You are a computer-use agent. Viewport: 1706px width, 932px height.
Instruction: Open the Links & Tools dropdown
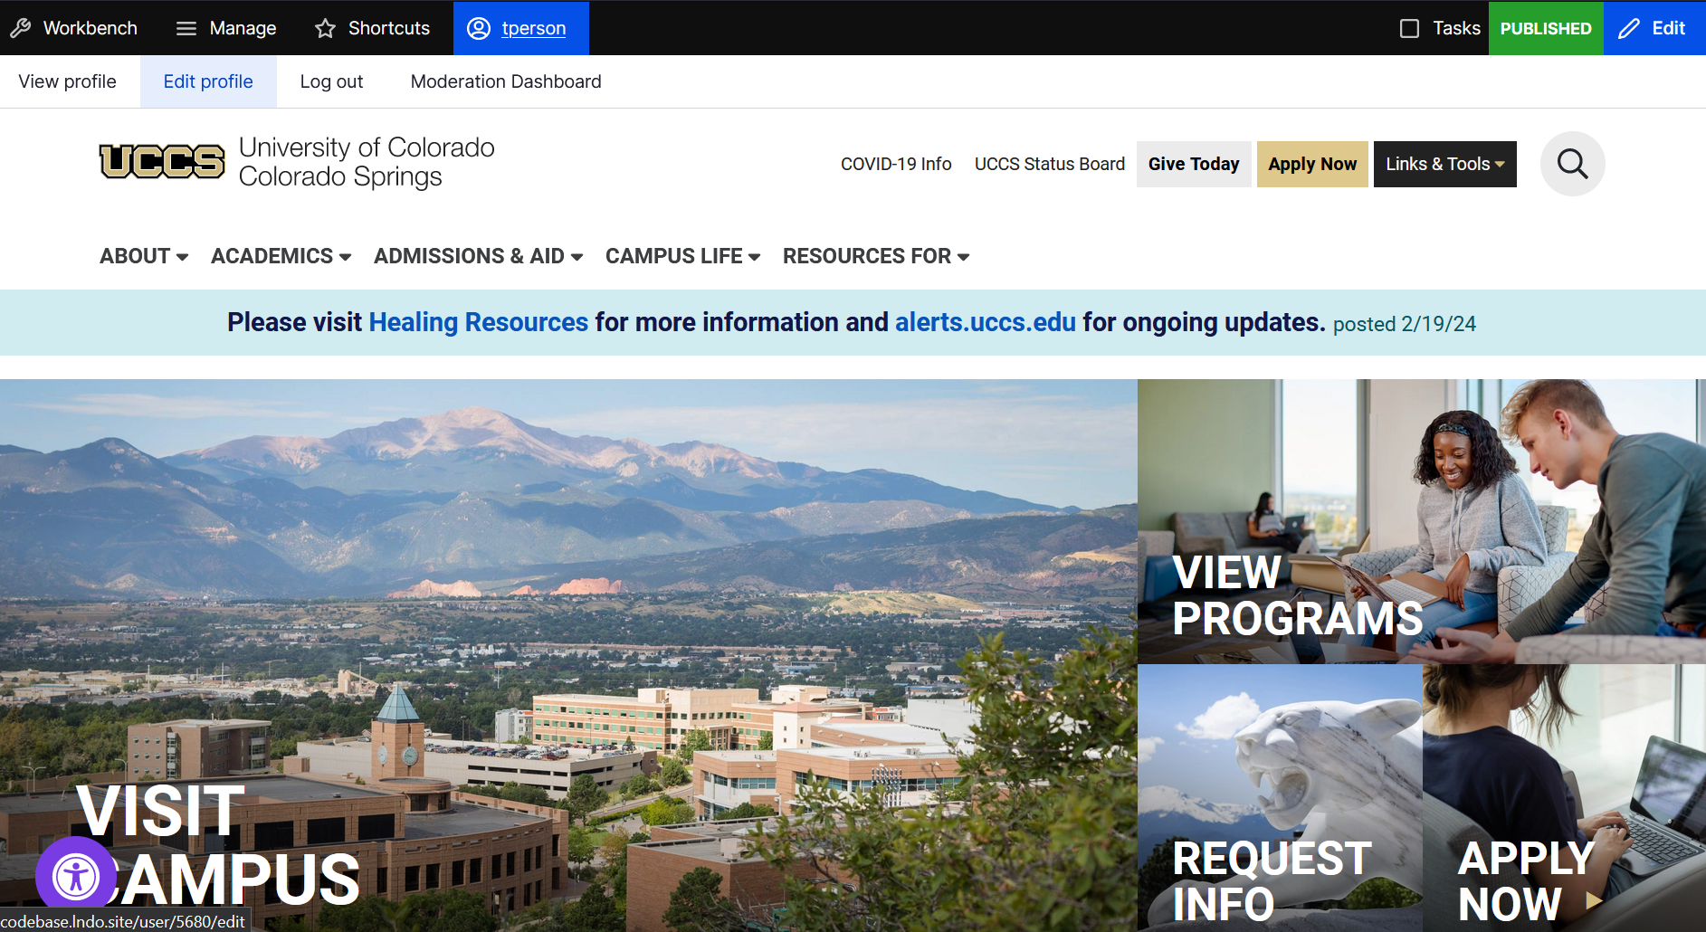pos(1445,164)
